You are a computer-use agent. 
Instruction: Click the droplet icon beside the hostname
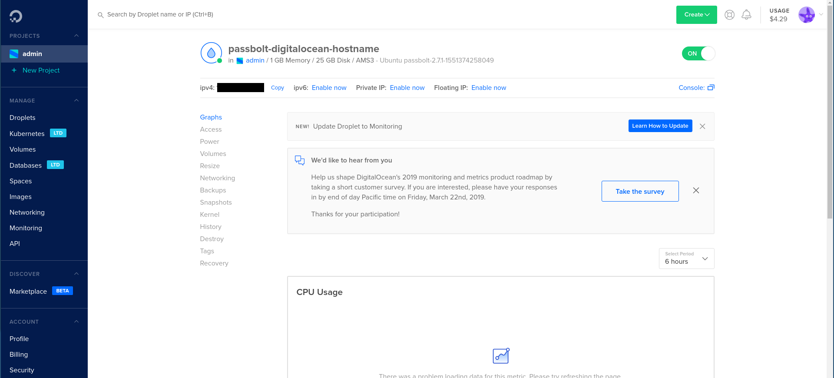point(211,53)
